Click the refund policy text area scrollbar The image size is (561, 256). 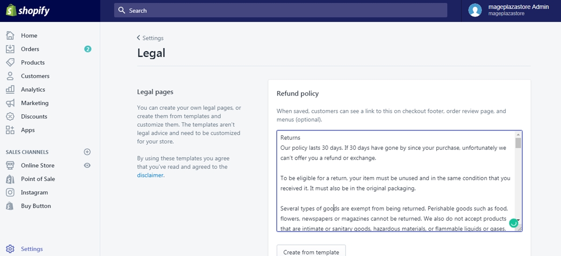pos(518,181)
